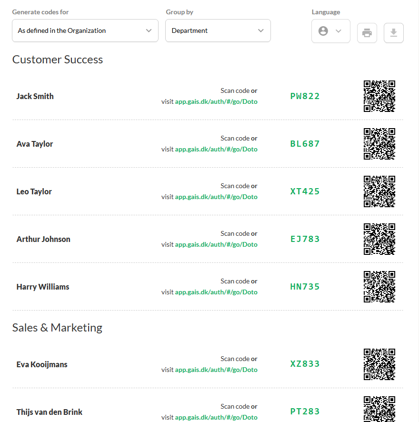The width and height of the screenshot is (419, 422).
Task: Open the app.gais.dk link for Leo Taylor
Action: coord(216,197)
